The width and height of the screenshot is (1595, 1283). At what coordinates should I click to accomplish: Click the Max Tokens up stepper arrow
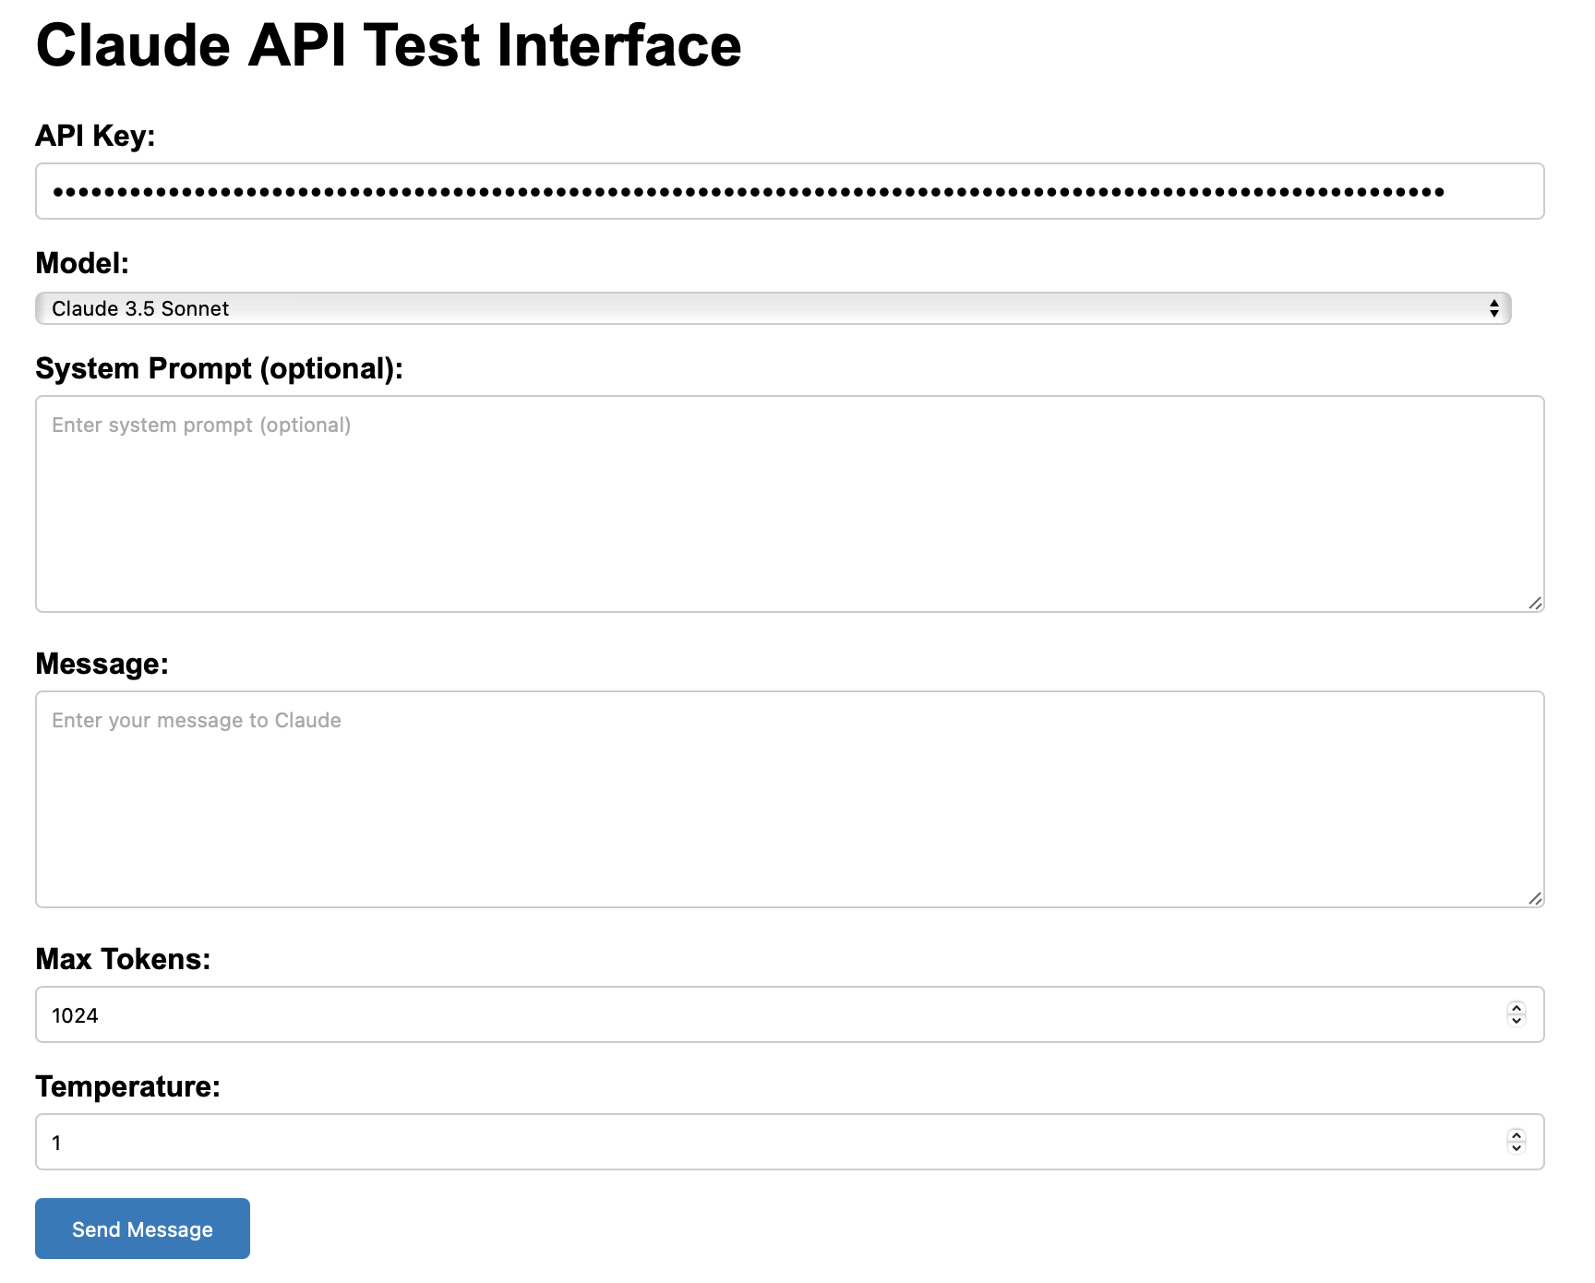point(1515,1008)
